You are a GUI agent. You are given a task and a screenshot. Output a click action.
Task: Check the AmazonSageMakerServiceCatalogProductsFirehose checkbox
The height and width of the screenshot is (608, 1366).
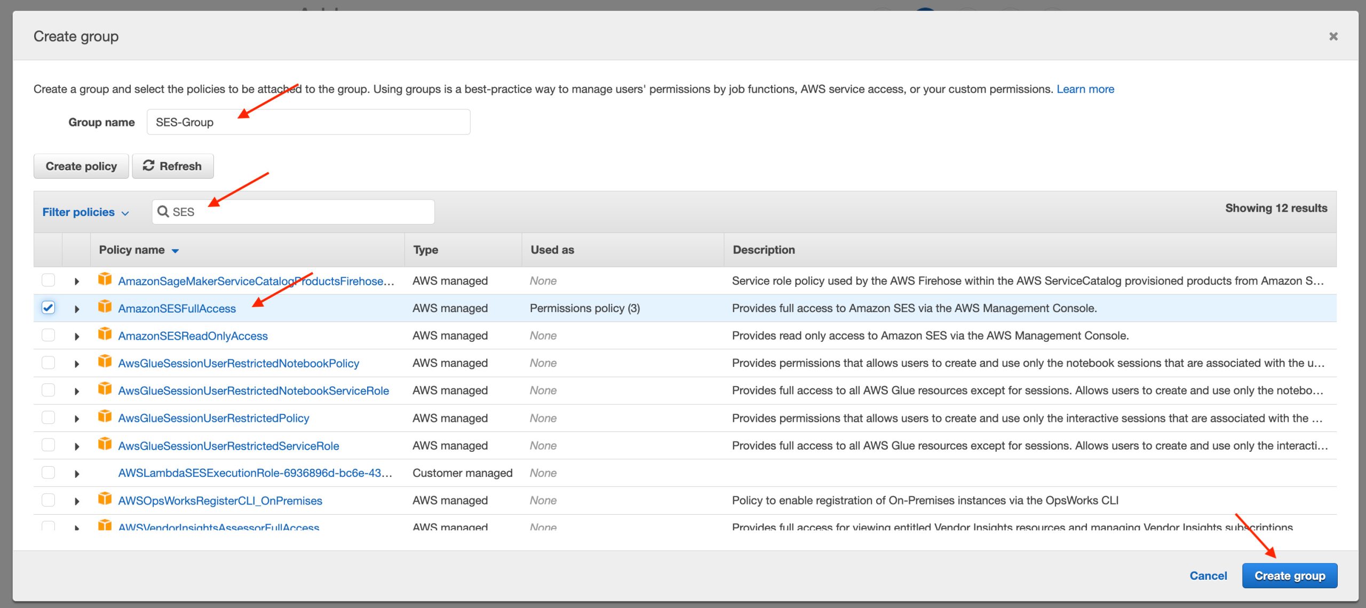48,281
